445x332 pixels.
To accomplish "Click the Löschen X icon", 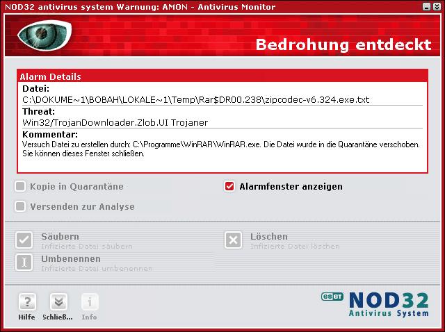I will (233, 240).
